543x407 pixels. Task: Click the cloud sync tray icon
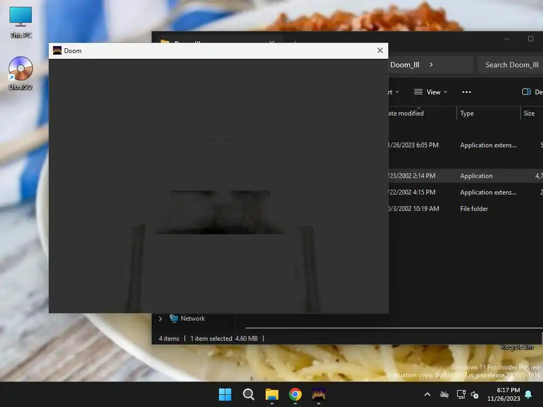444,394
